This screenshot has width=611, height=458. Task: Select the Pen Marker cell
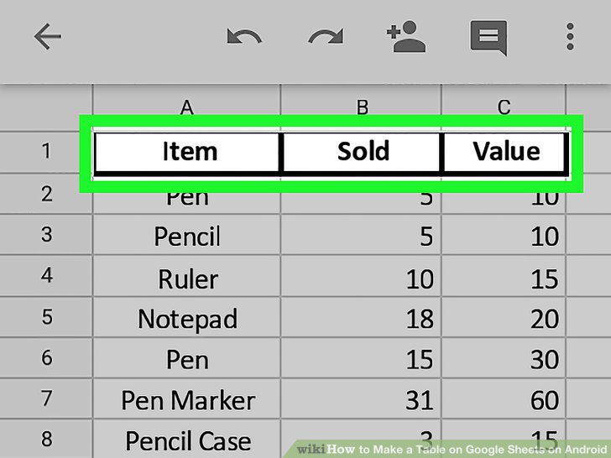pos(186,398)
